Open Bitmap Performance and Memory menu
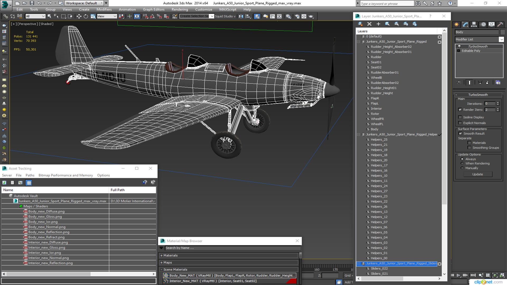507x285 pixels. tap(66, 175)
